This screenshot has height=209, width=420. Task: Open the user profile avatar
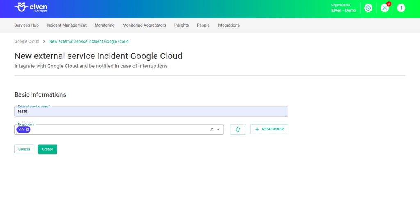click(401, 8)
